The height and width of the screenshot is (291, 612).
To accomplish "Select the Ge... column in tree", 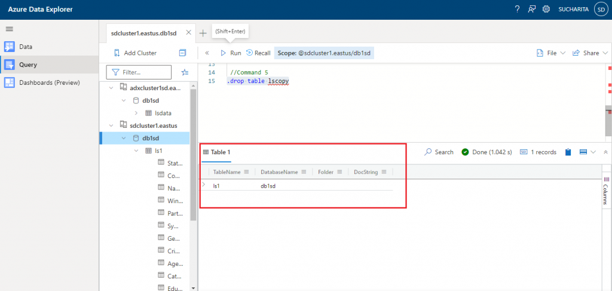I will tap(173, 238).
